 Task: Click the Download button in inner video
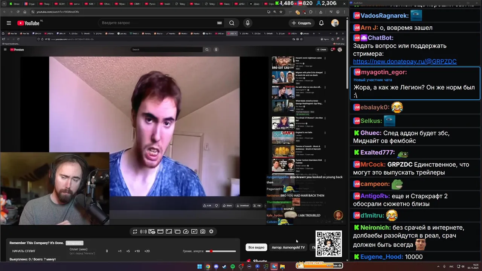click(x=243, y=206)
